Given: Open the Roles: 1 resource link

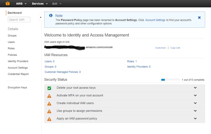Looking at the screenshot, I should point(132,61).
